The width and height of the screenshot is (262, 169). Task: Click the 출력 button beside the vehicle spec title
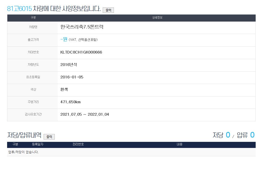click(108, 10)
